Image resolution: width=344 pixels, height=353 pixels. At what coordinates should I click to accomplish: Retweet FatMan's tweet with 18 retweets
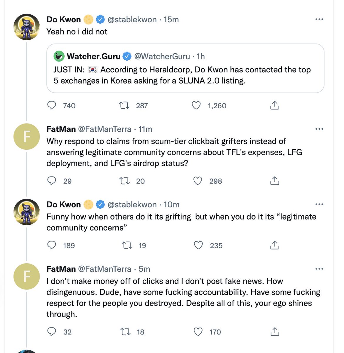pos(125,332)
